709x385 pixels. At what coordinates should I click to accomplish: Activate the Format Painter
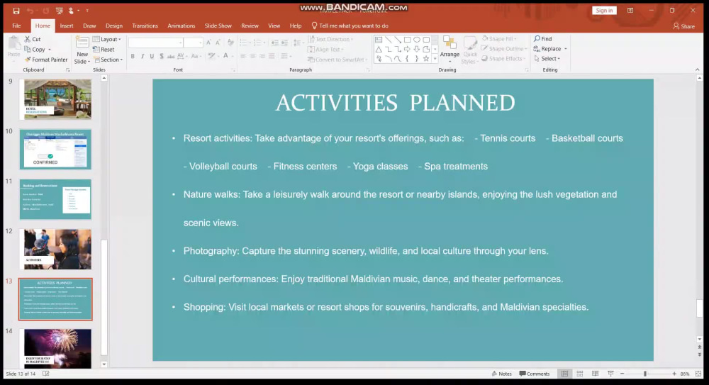tap(45, 60)
